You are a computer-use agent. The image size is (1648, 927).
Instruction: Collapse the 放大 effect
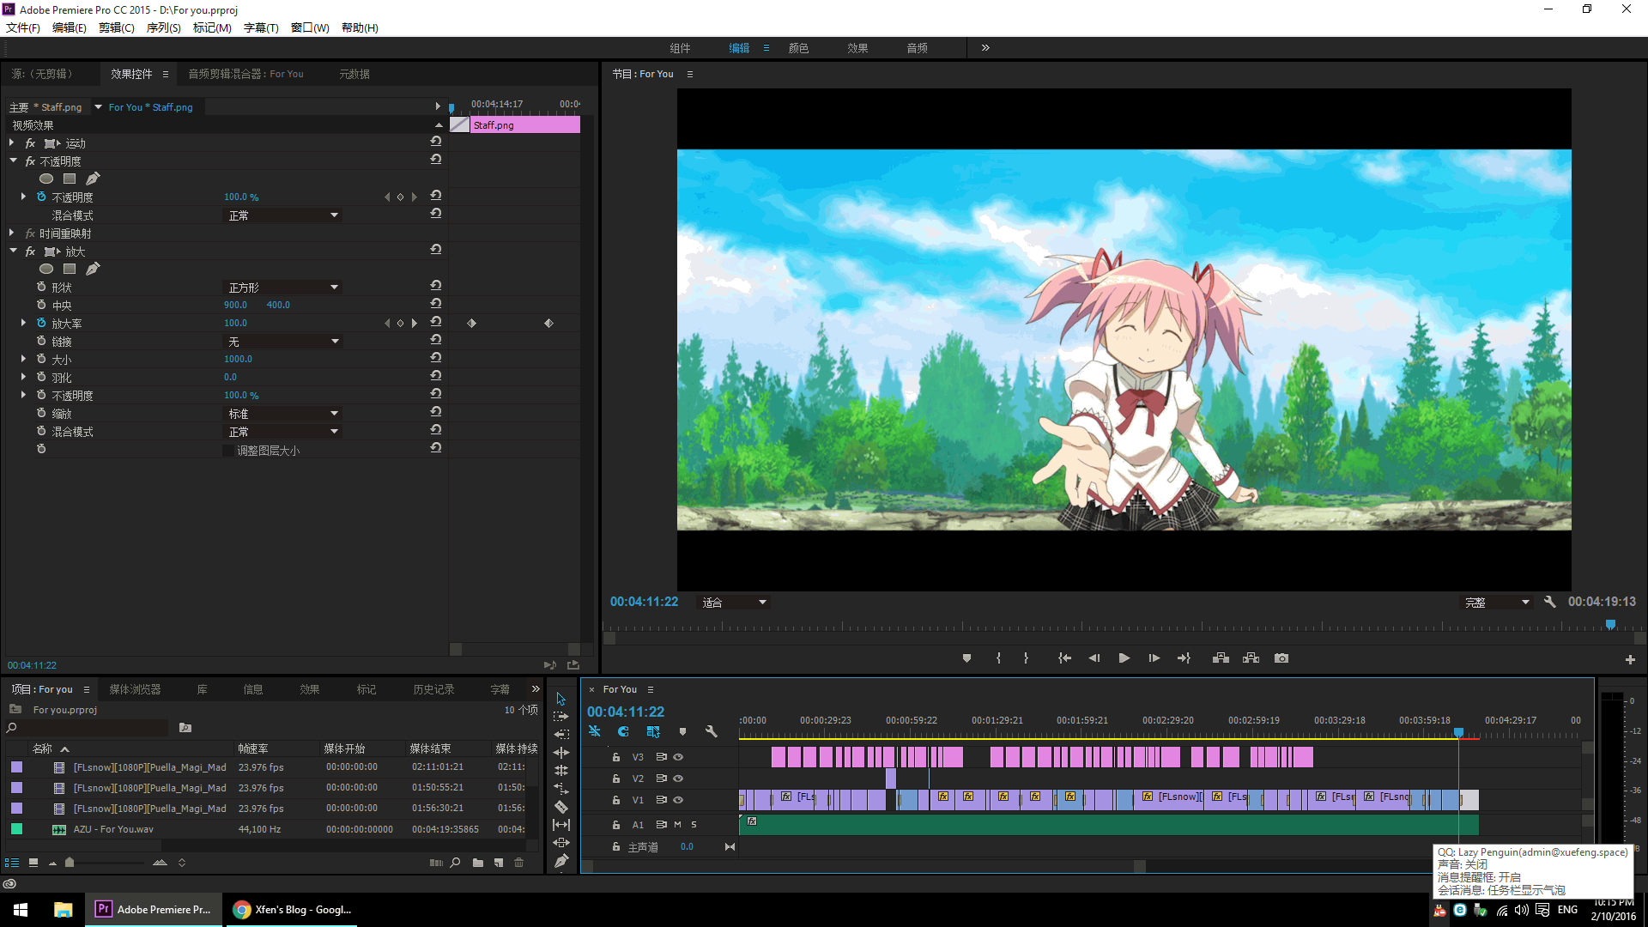(x=13, y=251)
